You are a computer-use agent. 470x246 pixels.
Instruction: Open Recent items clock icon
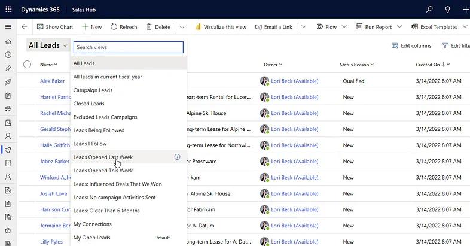click(x=8, y=55)
